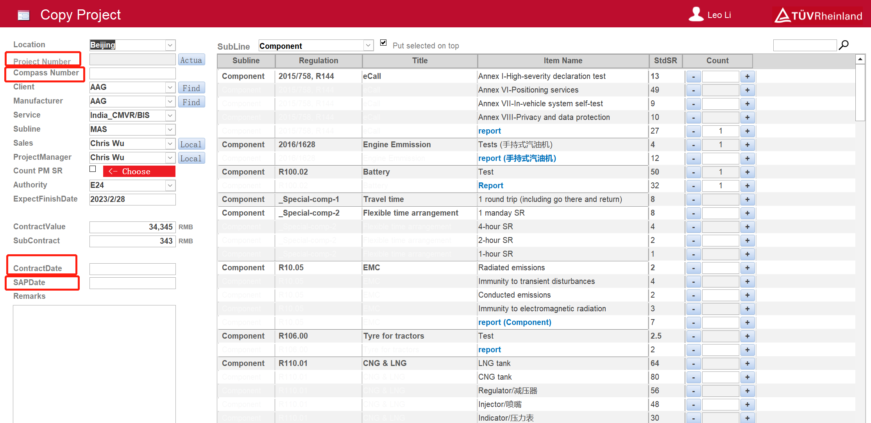Increase count for Annex I-High-severity declaration test
The width and height of the screenshot is (871, 423).
(747, 77)
